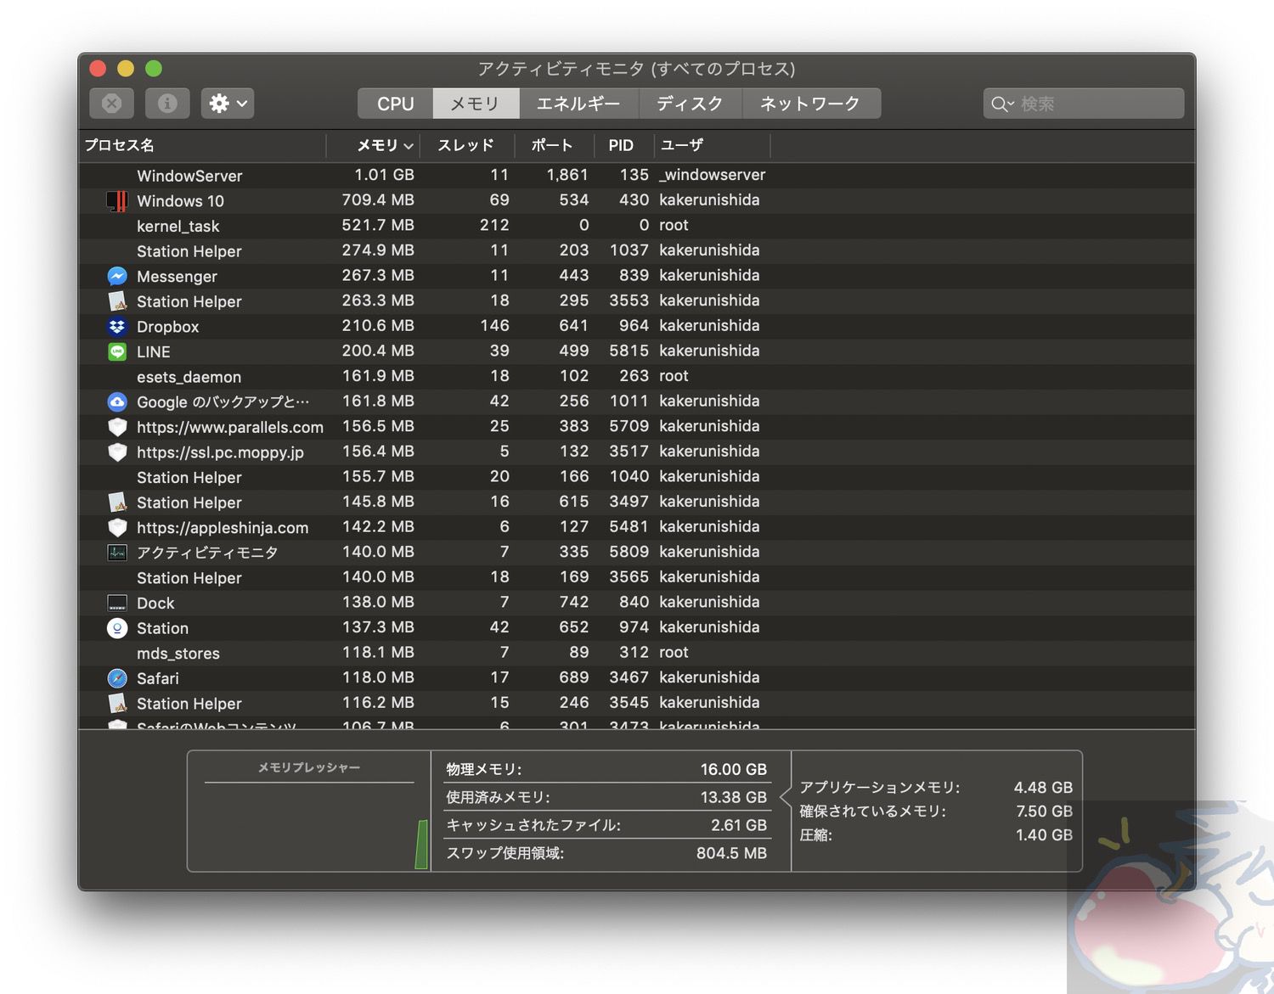
Task: Select Station Helper row with PID 1037
Action: (x=637, y=251)
